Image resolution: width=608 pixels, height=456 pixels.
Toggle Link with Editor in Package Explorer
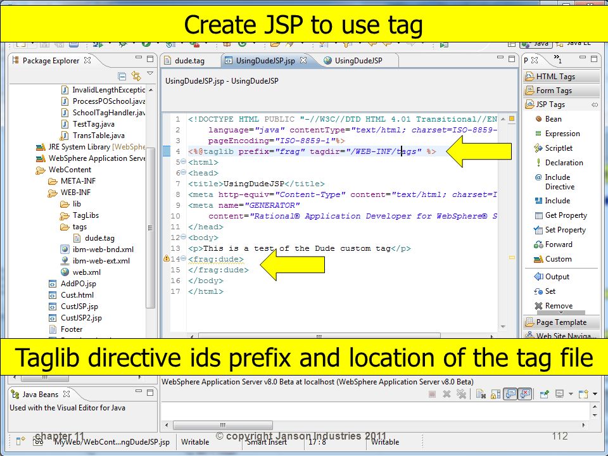pos(136,75)
